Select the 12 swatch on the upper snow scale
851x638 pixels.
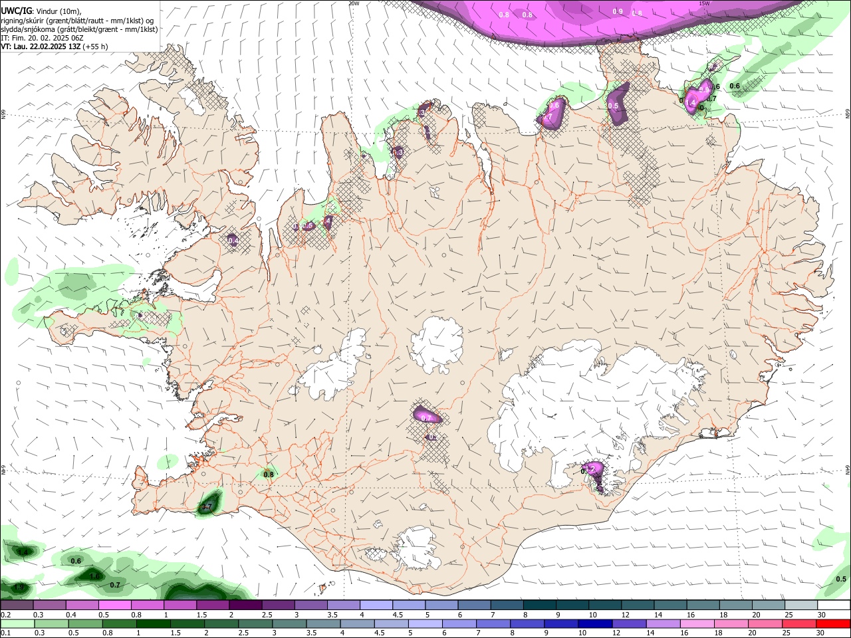(x=637, y=605)
